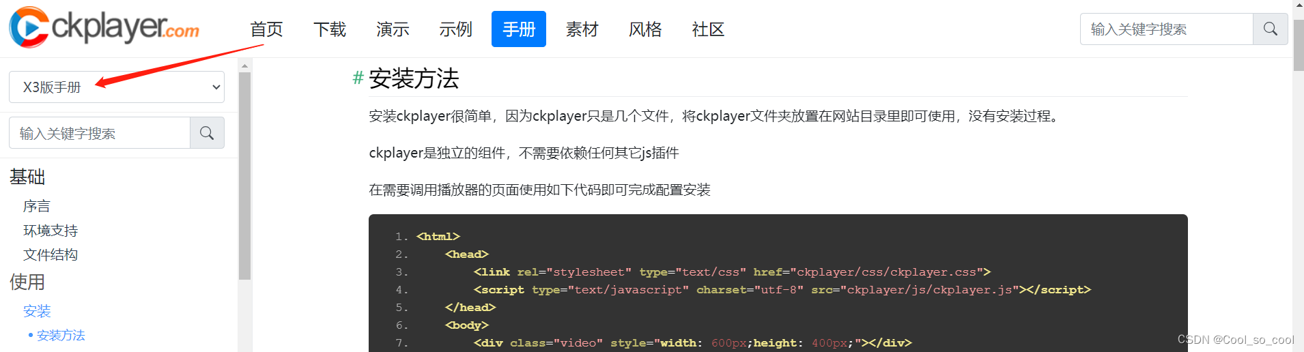1304x352 pixels.
Task: Click the 使用 section heading in sidebar
Action: (x=27, y=282)
